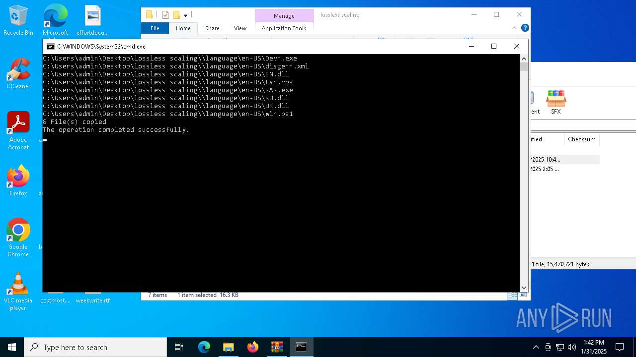Open the Google Chrome desktop shortcut

tap(18, 238)
